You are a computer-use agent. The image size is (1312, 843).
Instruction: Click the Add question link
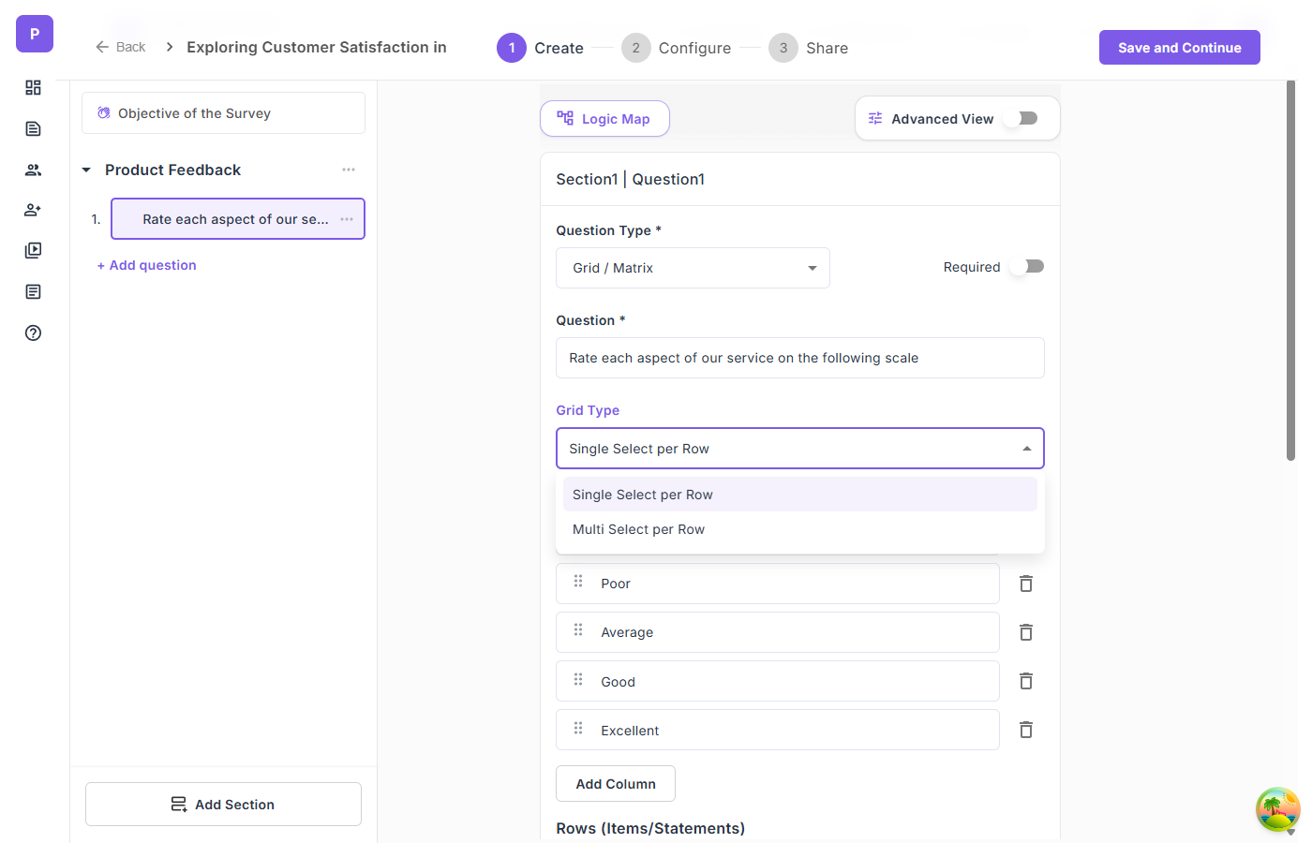[147, 265]
